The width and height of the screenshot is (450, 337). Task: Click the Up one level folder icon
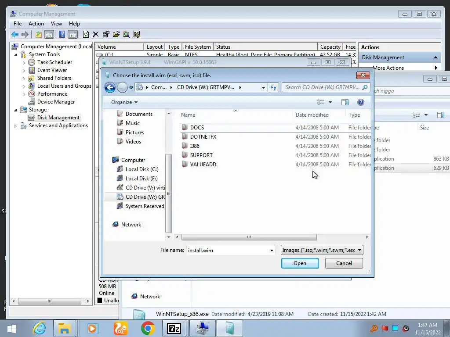point(39,34)
